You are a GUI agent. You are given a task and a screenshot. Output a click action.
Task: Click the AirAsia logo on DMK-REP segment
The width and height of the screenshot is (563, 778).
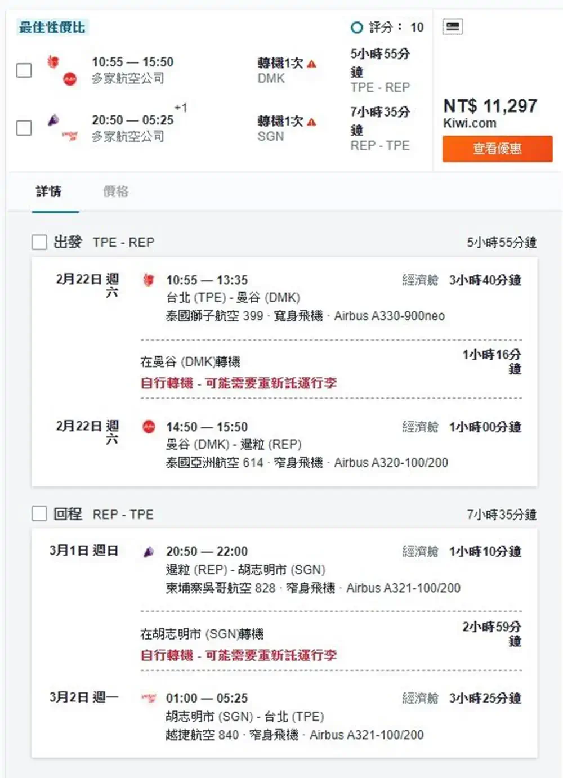(x=148, y=427)
